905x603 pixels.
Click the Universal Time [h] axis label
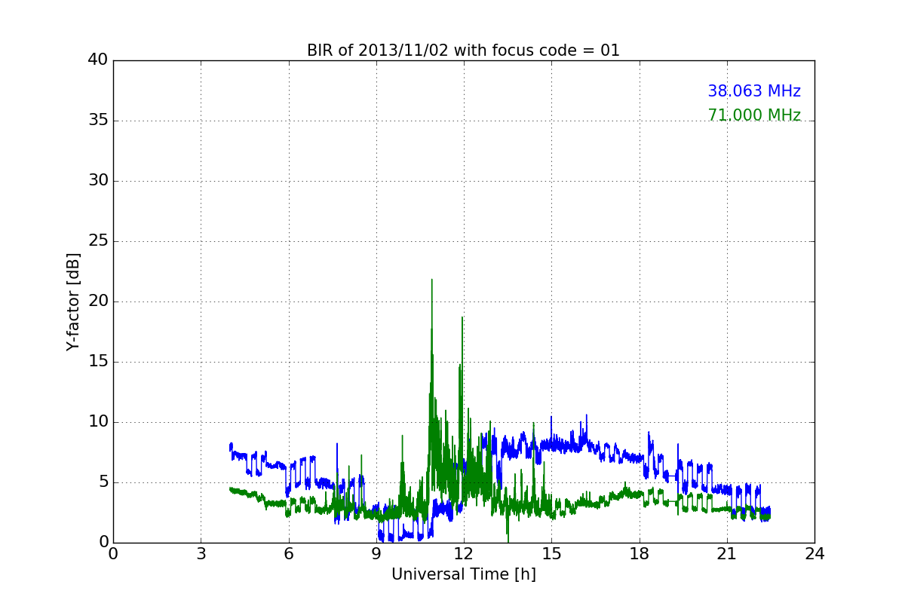pos(464,574)
